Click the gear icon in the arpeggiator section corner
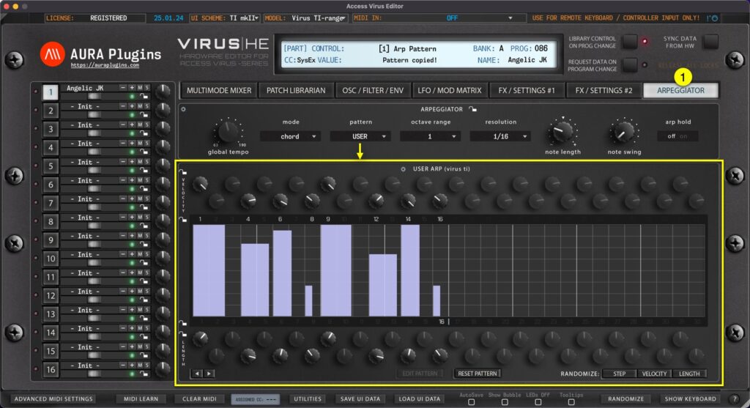Screen dimensions: 750x408 point(183,109)
